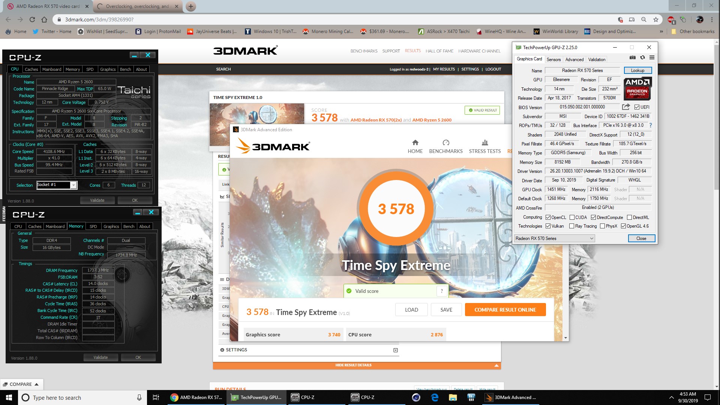Screen dimensions: 720x405
Task: Open Chrome three-dot menu
Action: (712, 19)
